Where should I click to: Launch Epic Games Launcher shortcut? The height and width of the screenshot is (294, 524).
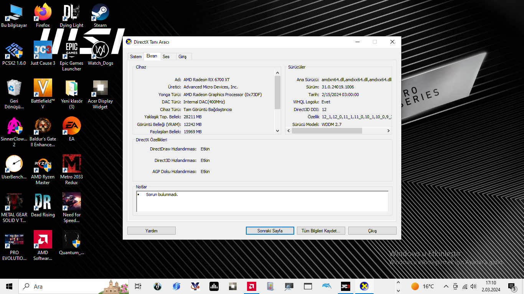point(71,51)
